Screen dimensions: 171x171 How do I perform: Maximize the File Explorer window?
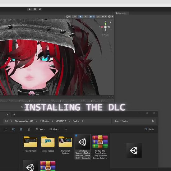point(147,113)
